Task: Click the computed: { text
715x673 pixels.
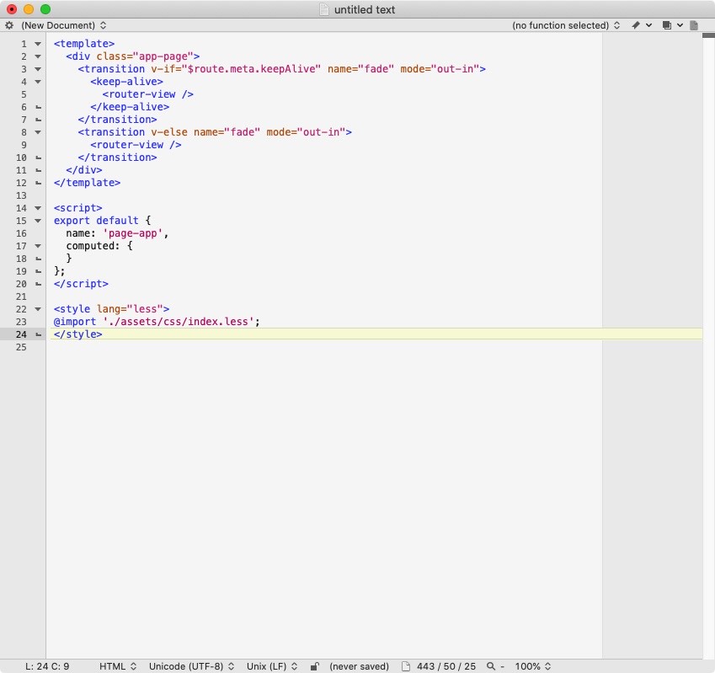Action: [x=99, y=246]
